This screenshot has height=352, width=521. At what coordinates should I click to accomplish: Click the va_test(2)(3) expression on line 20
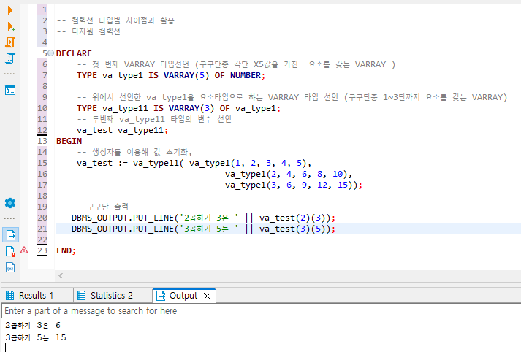pos(294,218)
